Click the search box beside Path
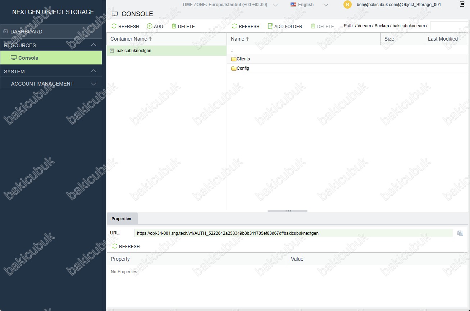 click(x=449, y=26)
